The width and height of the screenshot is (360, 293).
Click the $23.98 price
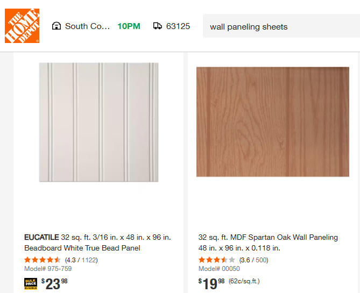click(54, 283)
